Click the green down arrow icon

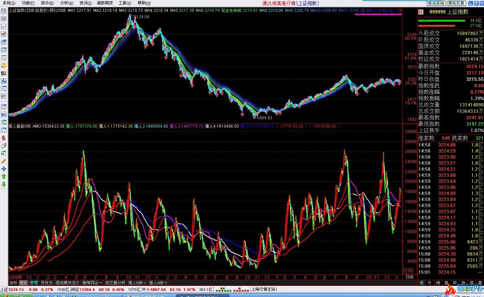point(4,184)
